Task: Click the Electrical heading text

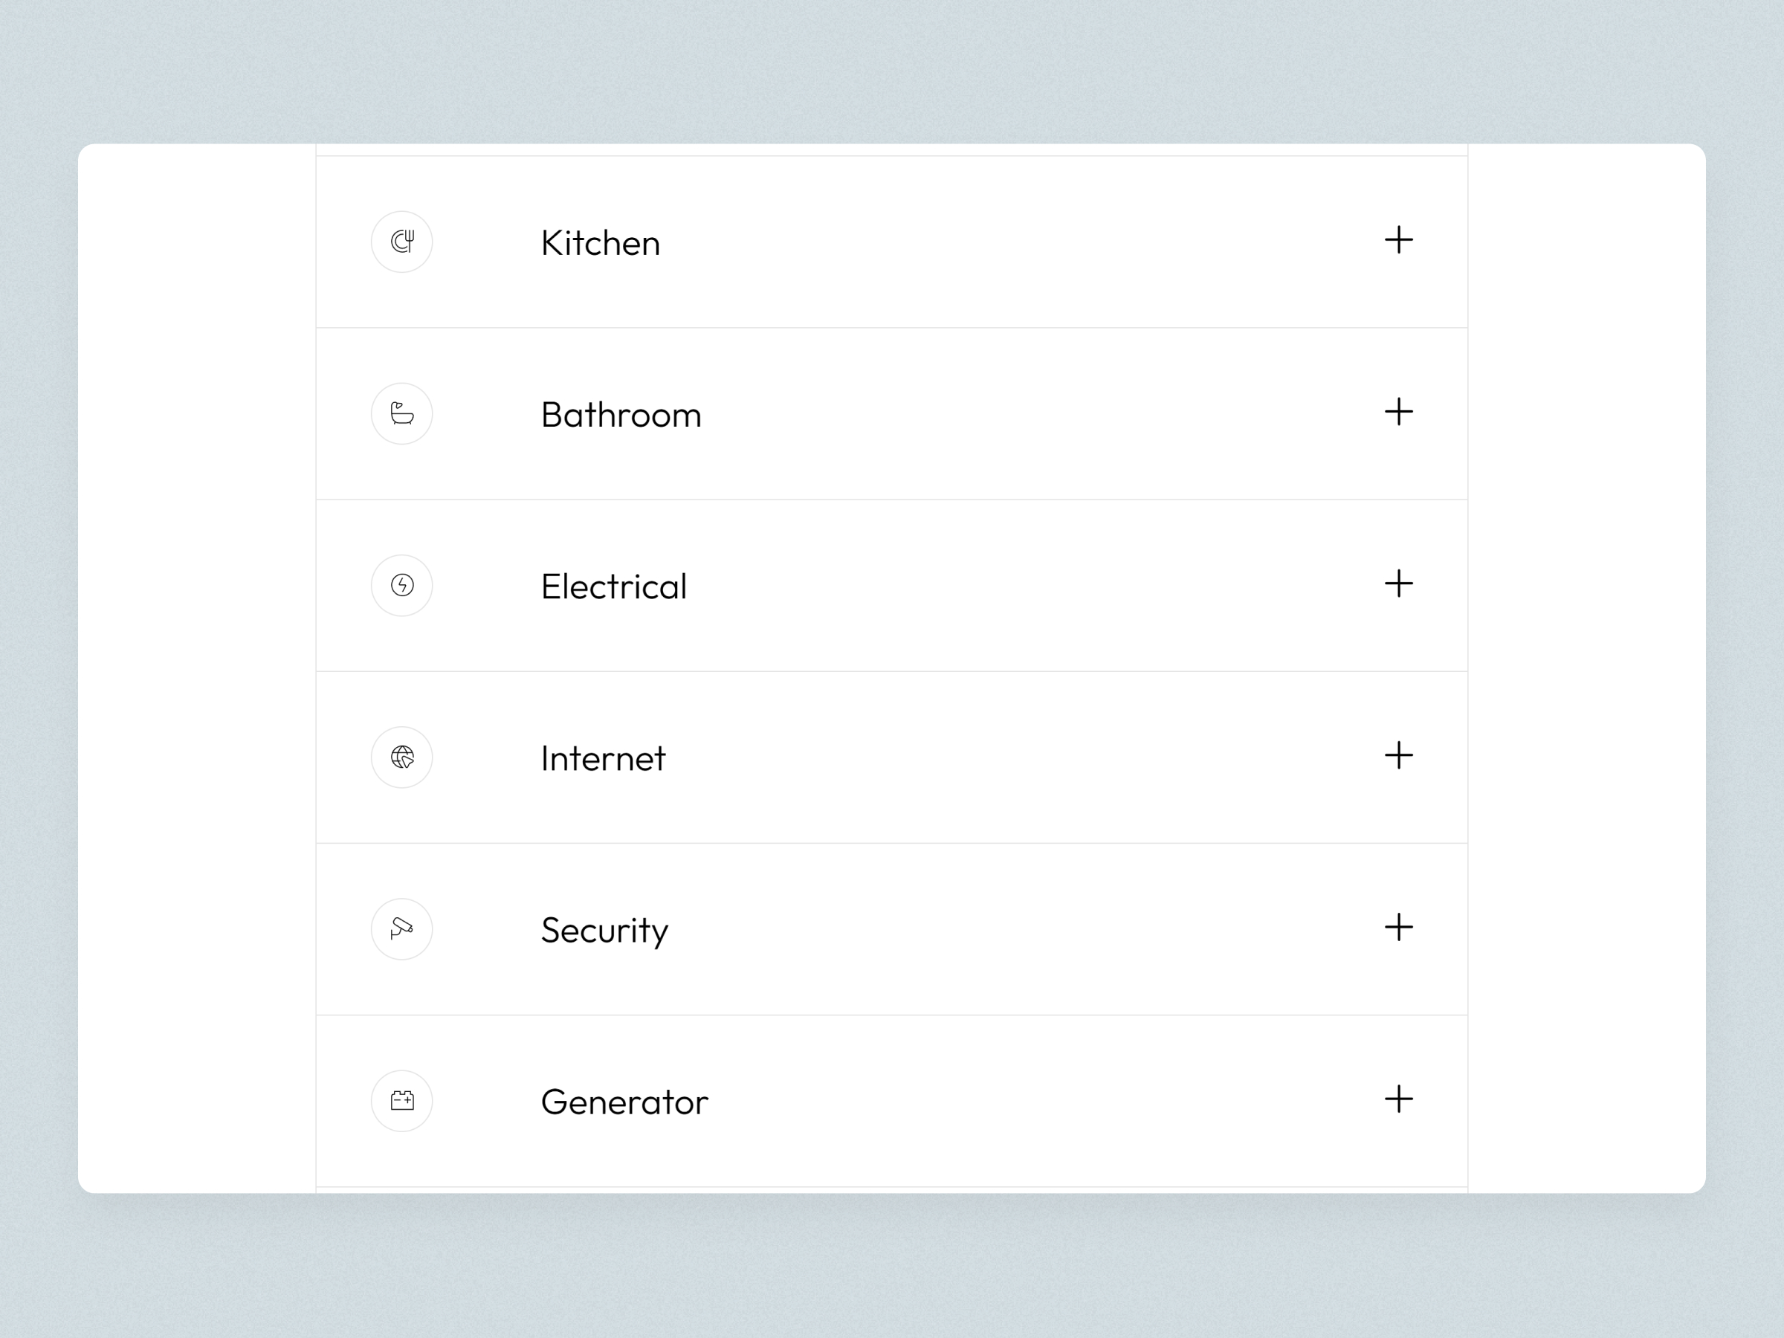Action: point(614,587)
